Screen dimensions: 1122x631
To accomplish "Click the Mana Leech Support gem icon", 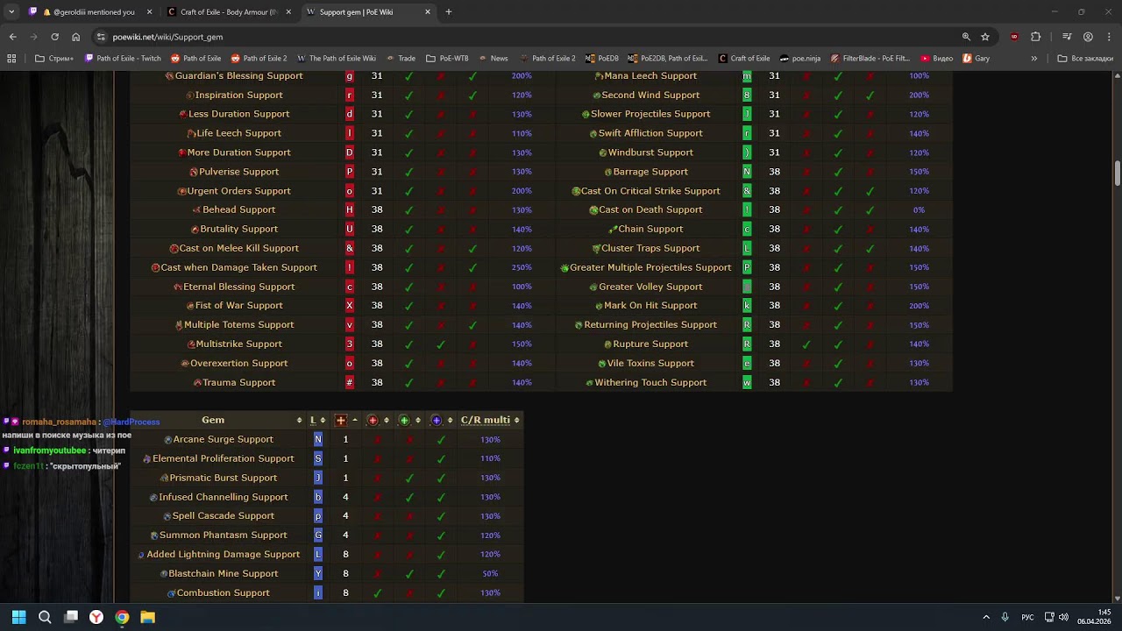I will [x=599, y=76].
